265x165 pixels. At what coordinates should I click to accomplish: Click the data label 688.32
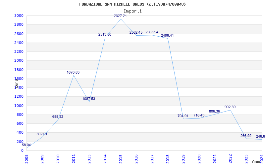point(58,116)
